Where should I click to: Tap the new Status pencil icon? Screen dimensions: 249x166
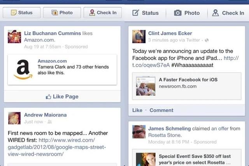coord(136,13)
